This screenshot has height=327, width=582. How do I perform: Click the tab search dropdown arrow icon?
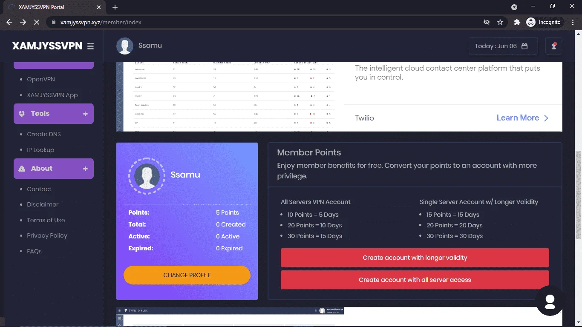coord(514,7)
